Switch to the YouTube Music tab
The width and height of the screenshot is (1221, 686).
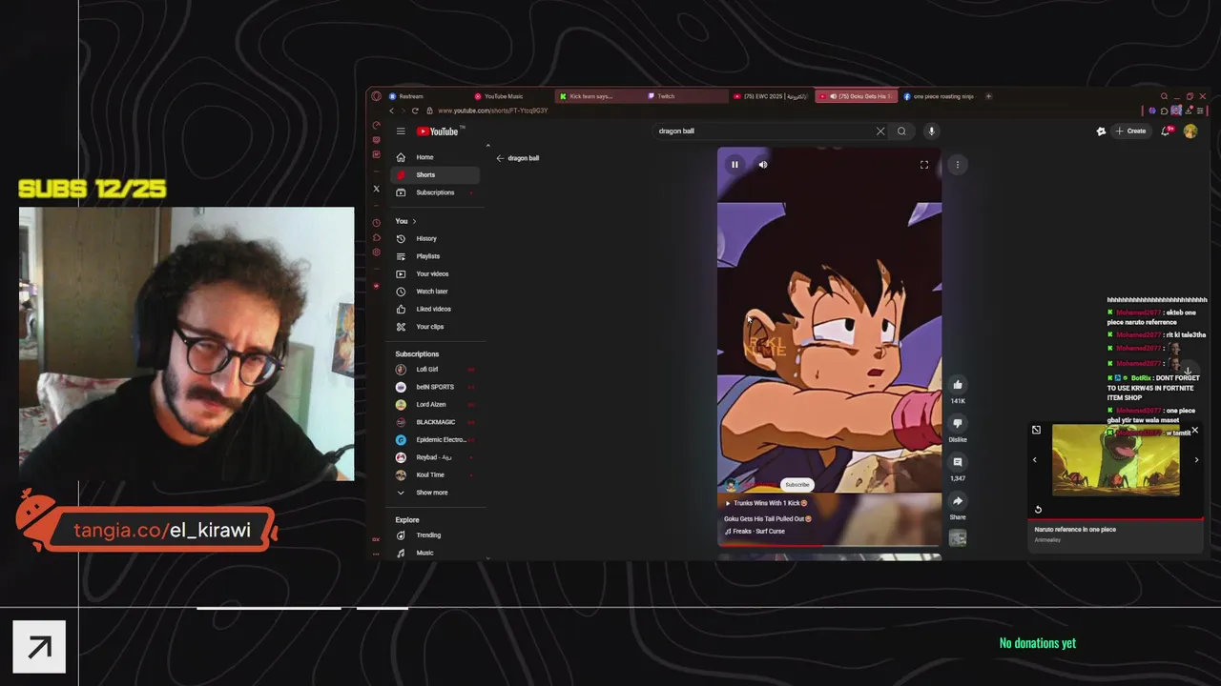[x=512, y=96]
